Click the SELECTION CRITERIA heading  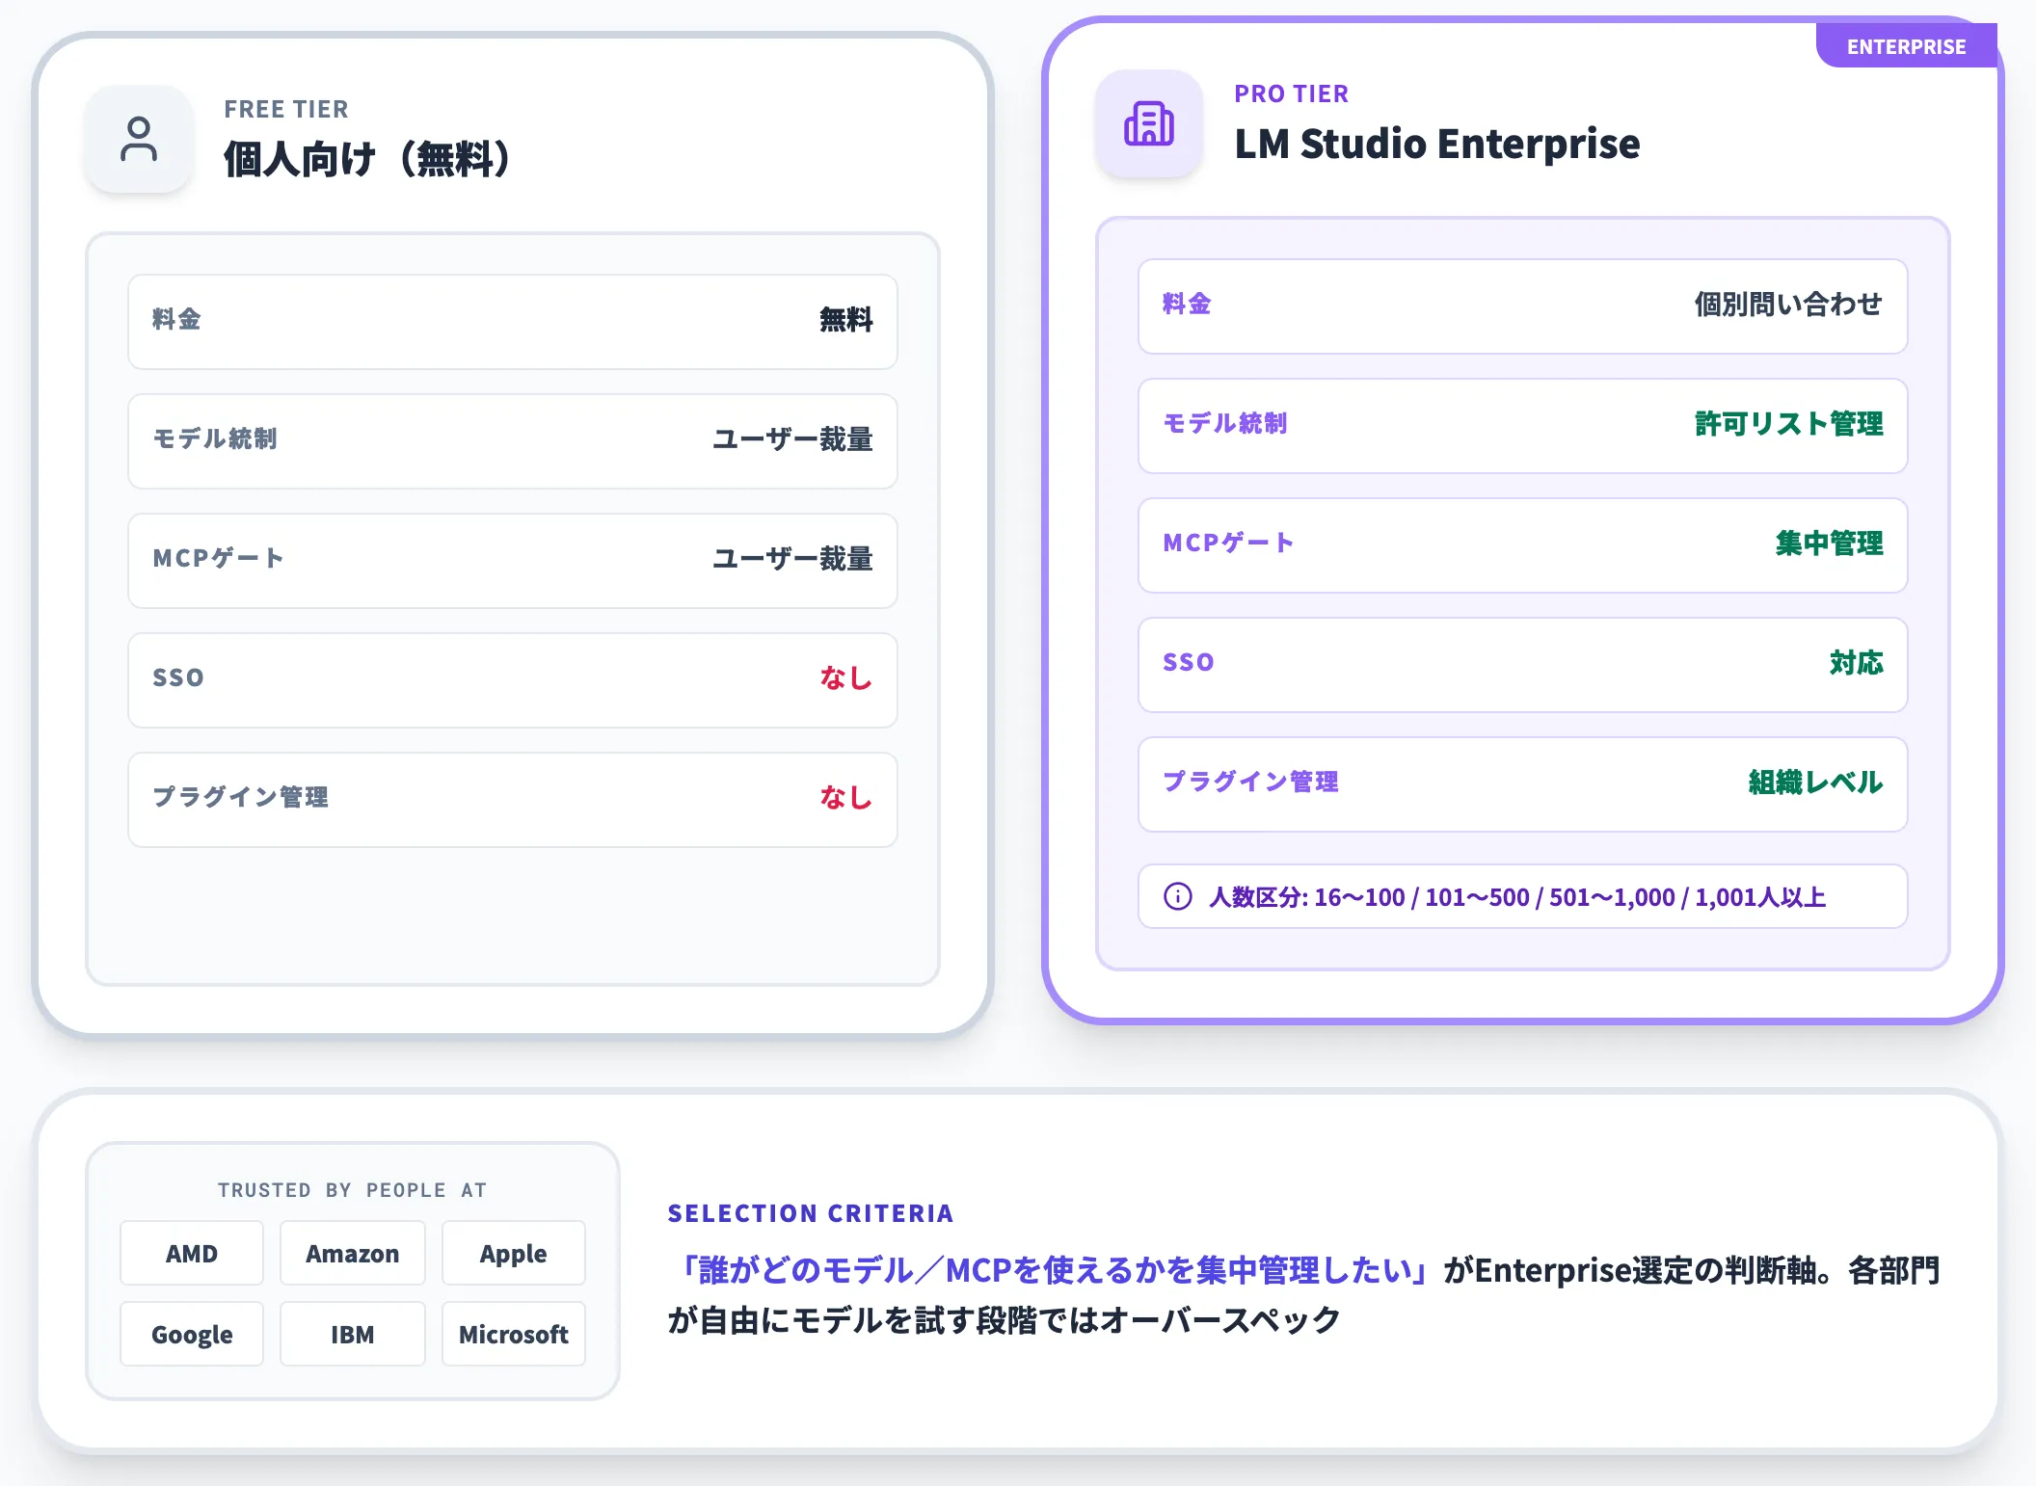811,1213
